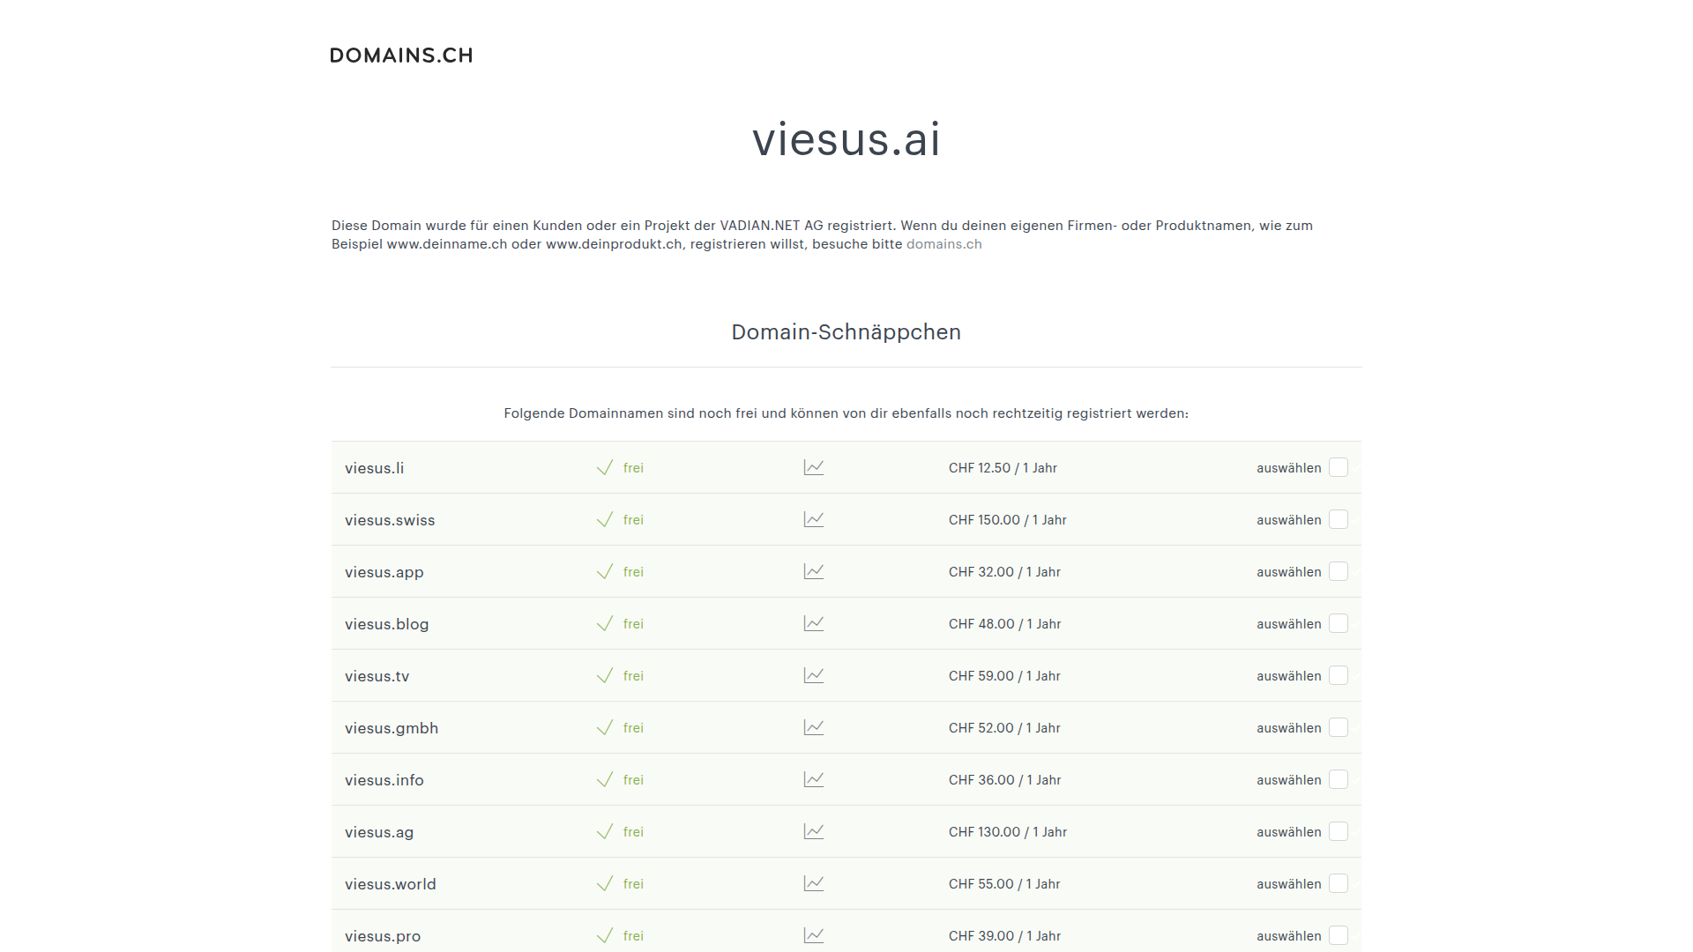Tick the auswählen checkbox for viesus.li
The width and height of the screenshot is (1693, 952).
(1339, 467)
